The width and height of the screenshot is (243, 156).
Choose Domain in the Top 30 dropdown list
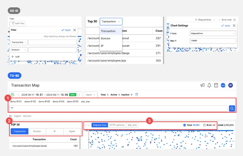[x=111, y=38]
